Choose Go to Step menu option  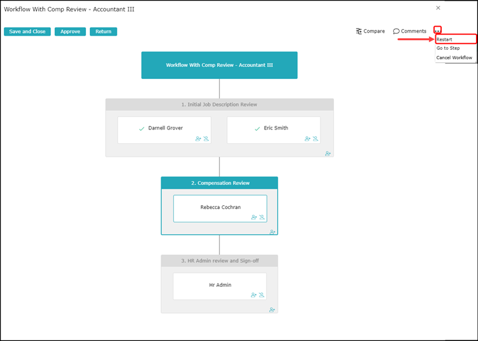(448, 48)
